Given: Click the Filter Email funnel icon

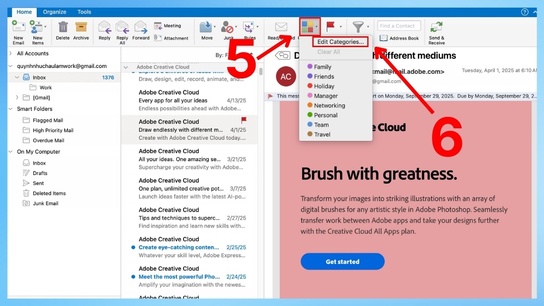Looking at the screenshot, I should coord(358,27).
